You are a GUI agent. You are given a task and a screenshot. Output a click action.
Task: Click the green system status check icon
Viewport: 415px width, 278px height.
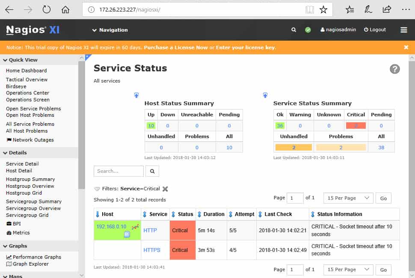308,30
